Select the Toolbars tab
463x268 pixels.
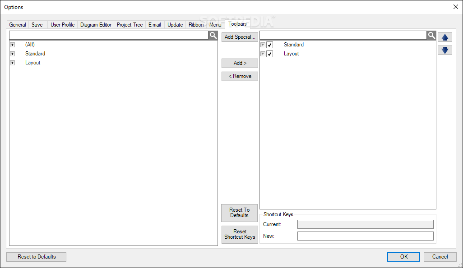click(x=237, y=24)
